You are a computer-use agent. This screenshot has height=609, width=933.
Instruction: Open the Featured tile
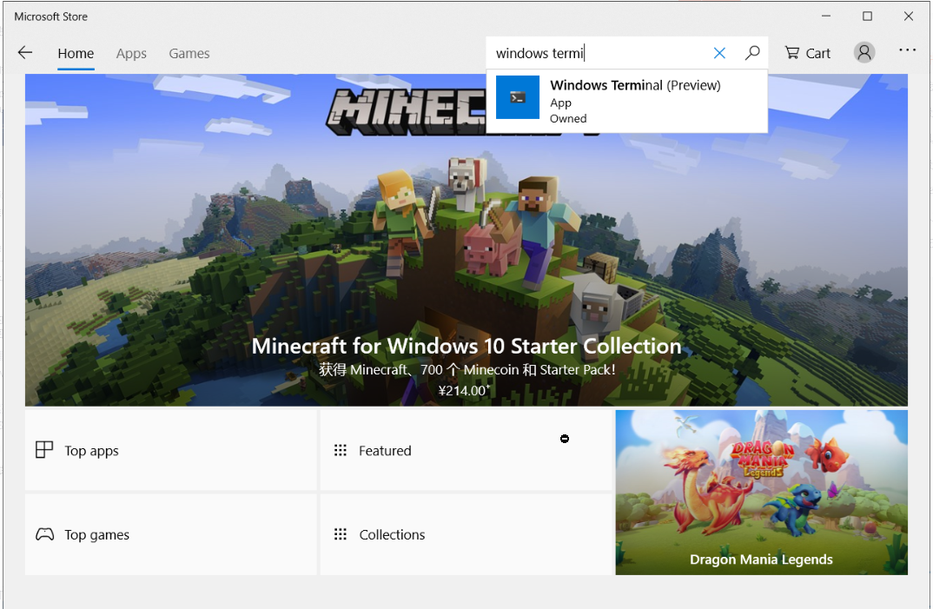coord(466,450)
